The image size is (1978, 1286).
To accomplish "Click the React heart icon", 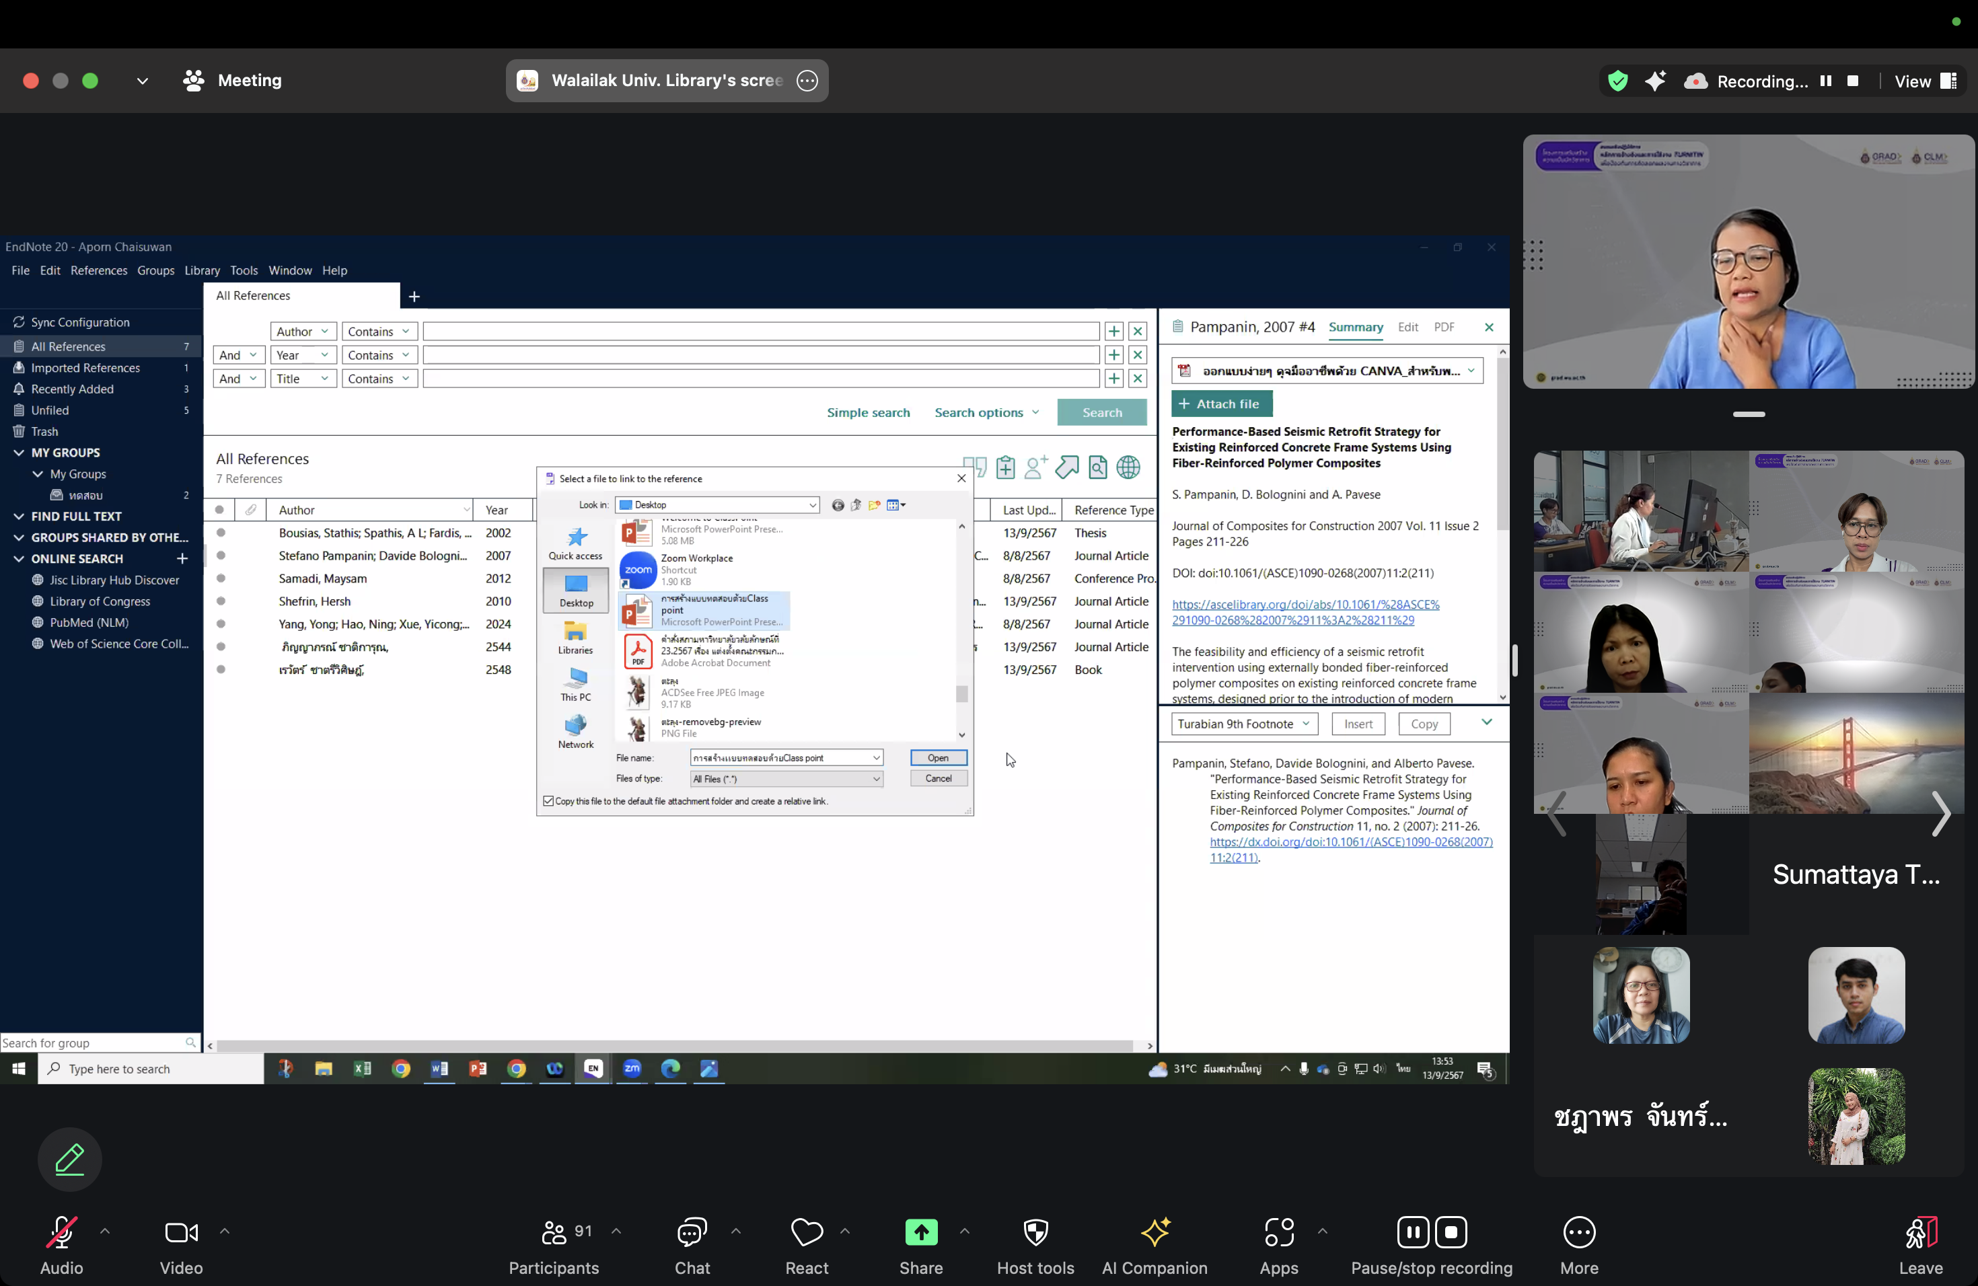I will pyautogui.click(x=806, y=1232).
